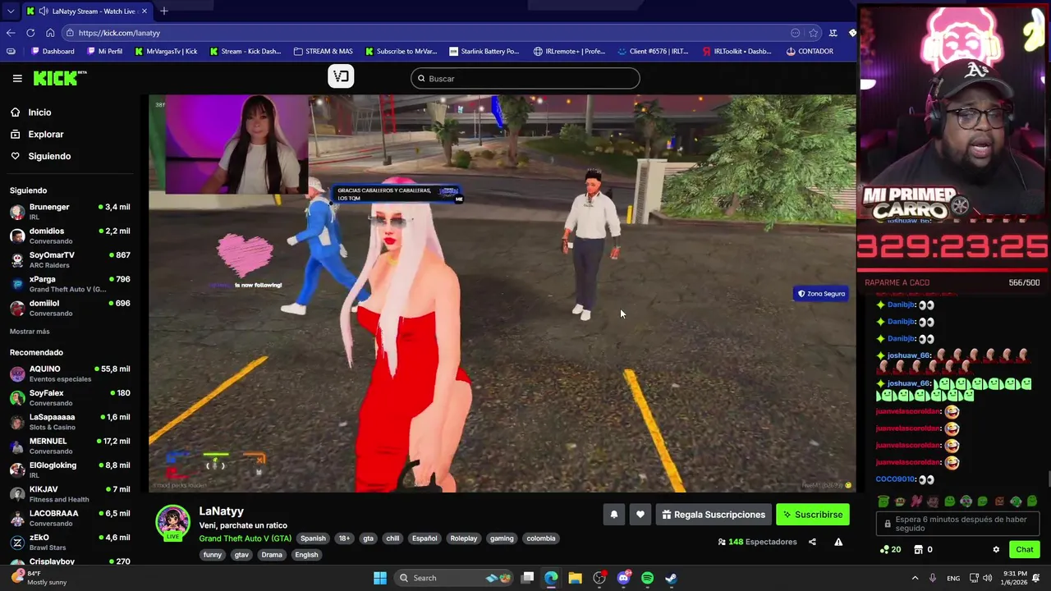Open CONTADOR bookmark
Screen dimensions: 1051x591
point(810,51)
